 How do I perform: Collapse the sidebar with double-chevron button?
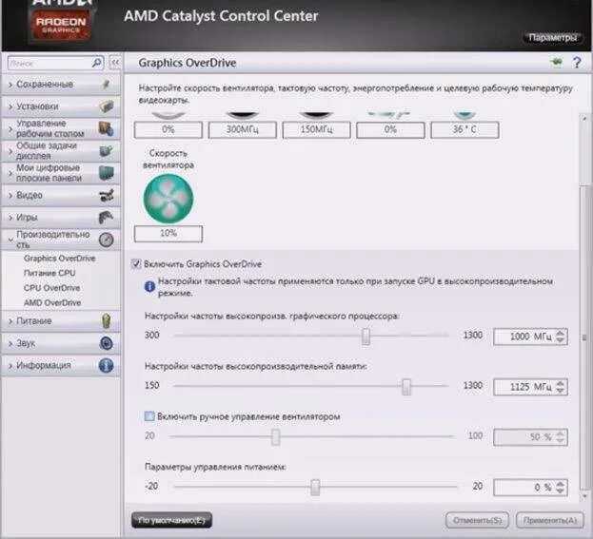(x=114, y=63)
